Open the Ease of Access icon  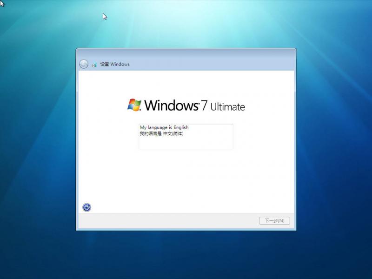tap(86, 207)
